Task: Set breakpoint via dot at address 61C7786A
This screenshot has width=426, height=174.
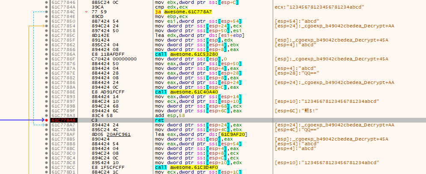Action: pyautogui.click(x=47, y=54)
